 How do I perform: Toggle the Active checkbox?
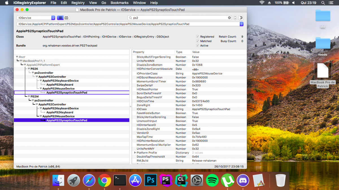click(x=197, y=46)
